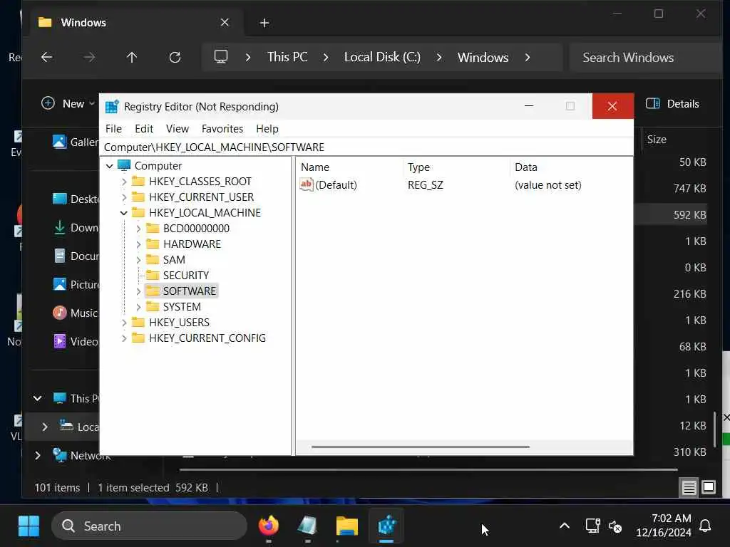Expand the HKEY_CURRENT_CONFIG key

(124, 338)
